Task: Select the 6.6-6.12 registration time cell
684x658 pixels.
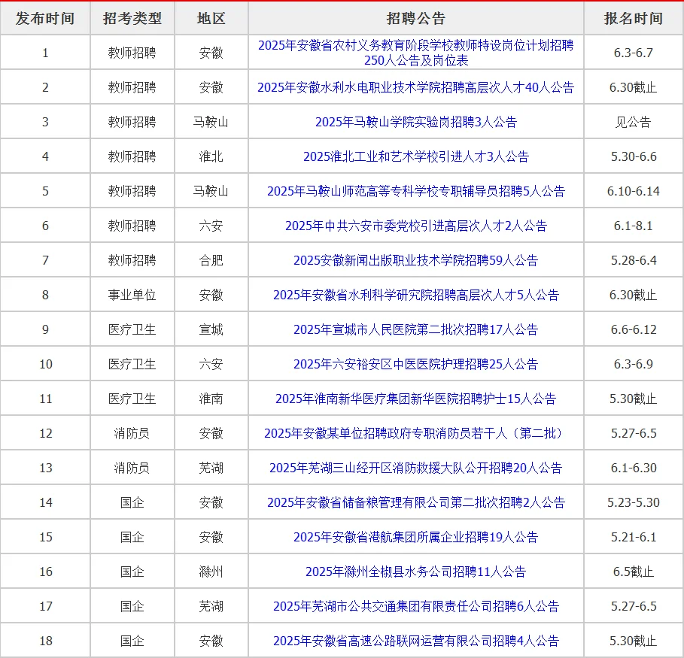Action: pyautogui.click(x=634, y=329)
